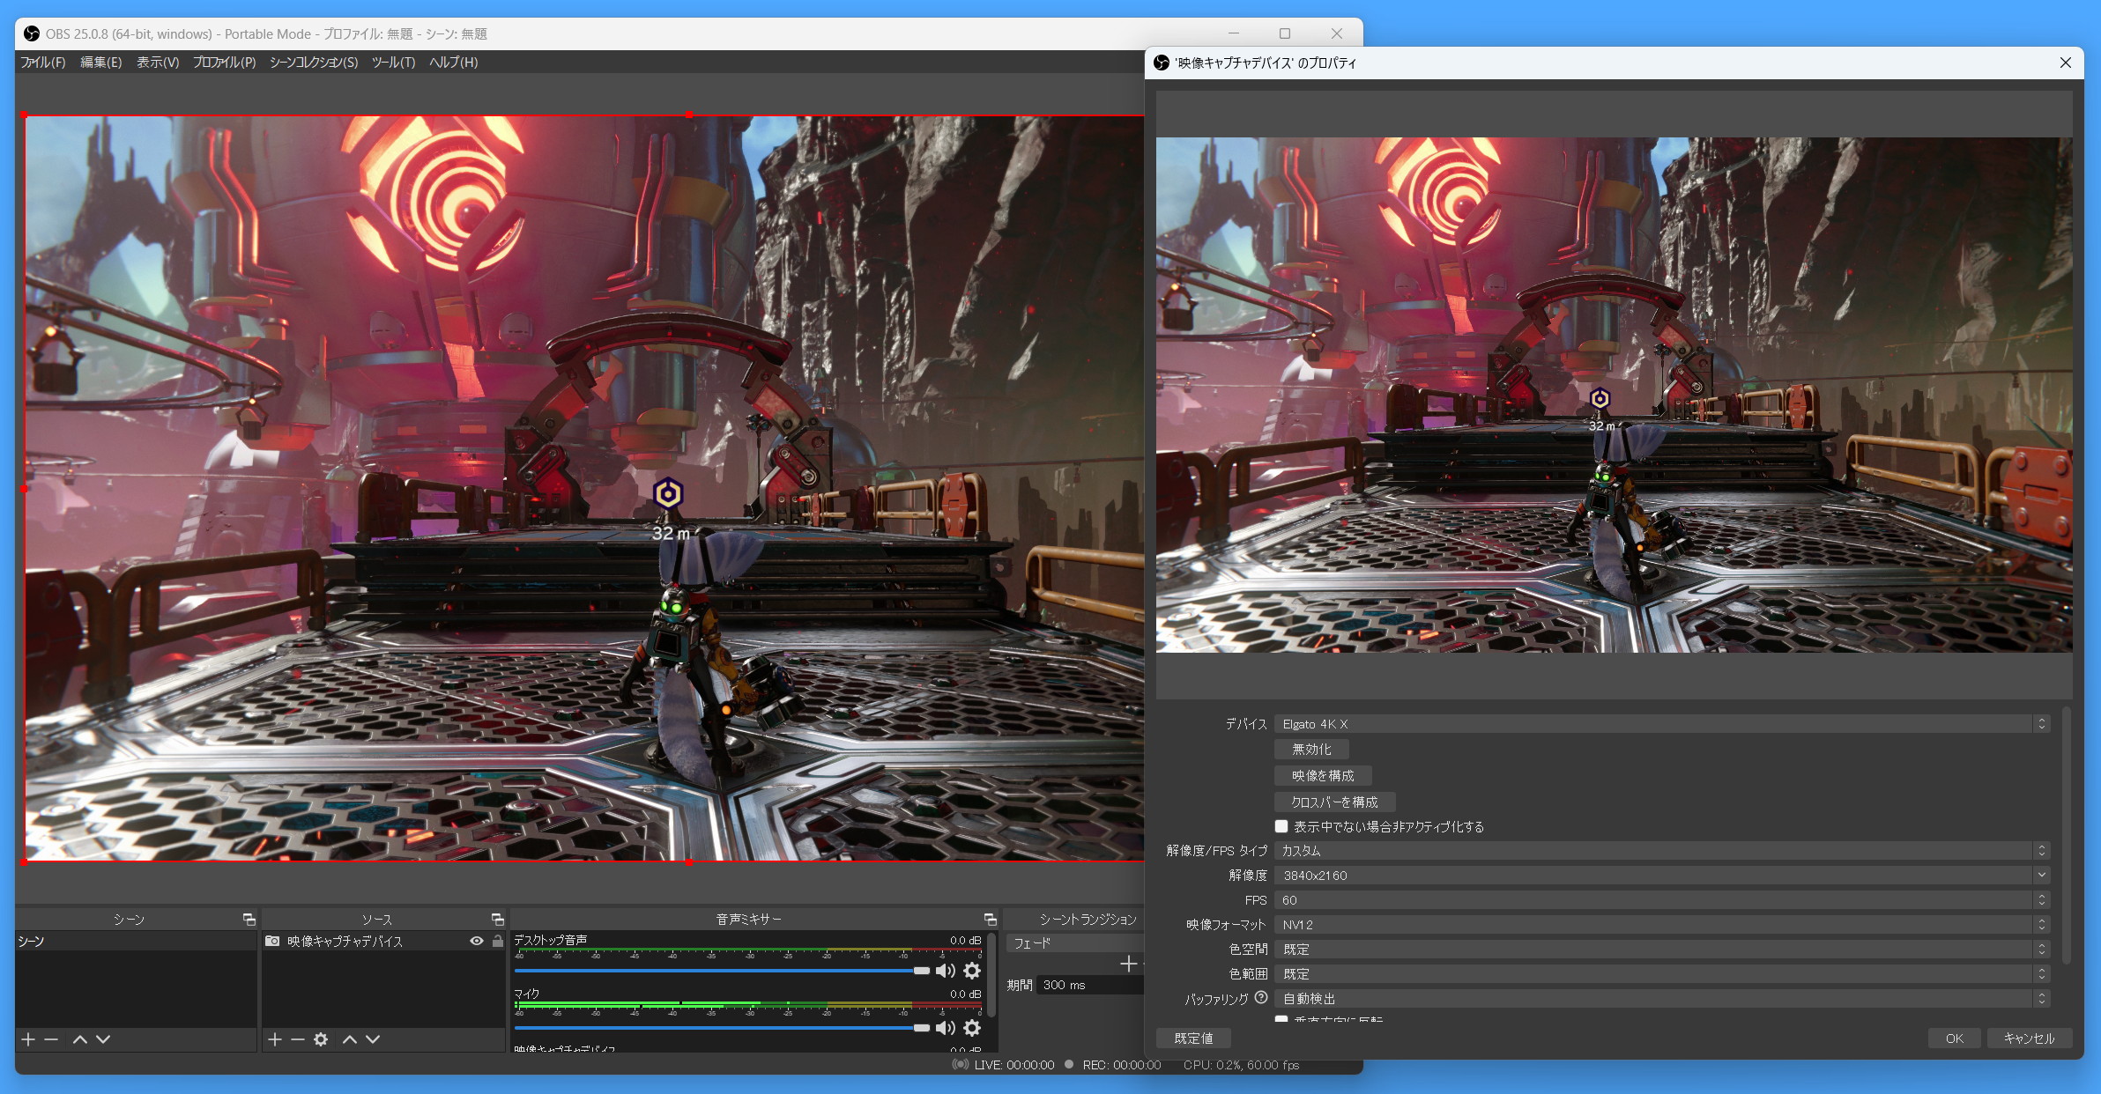This screenshot has width=2101, height=1094.
Task: Click the 映像を構成 button
Action: (x=1323, y=776)
